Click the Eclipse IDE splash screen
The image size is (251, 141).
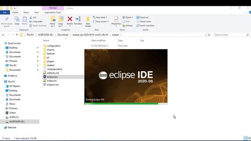[x=126, y=77]
